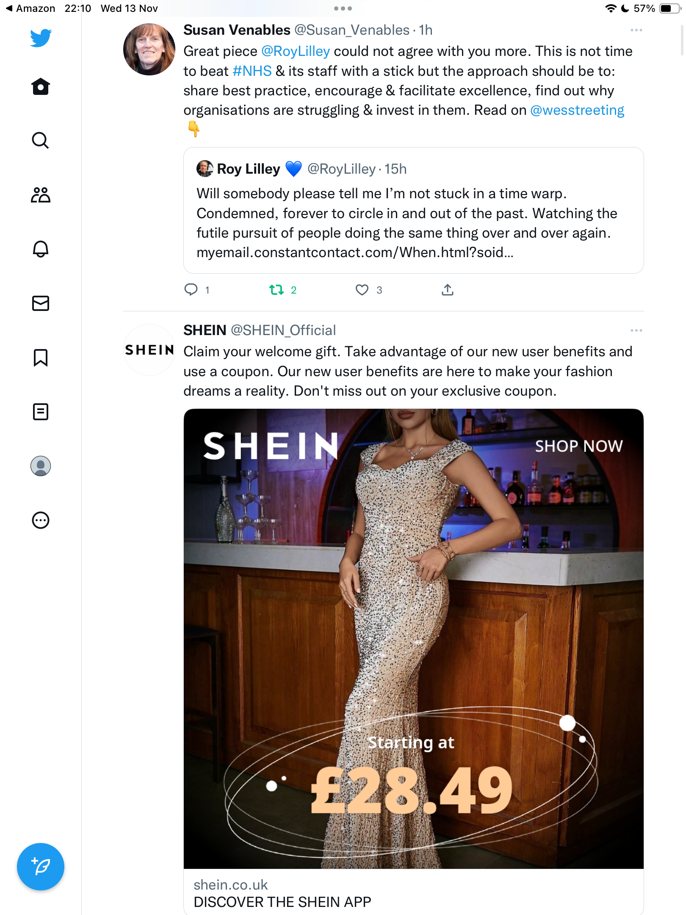Viewport: 686px width, 915px height.
Task: Open Notifications bell icon
Action: [41, 249]
